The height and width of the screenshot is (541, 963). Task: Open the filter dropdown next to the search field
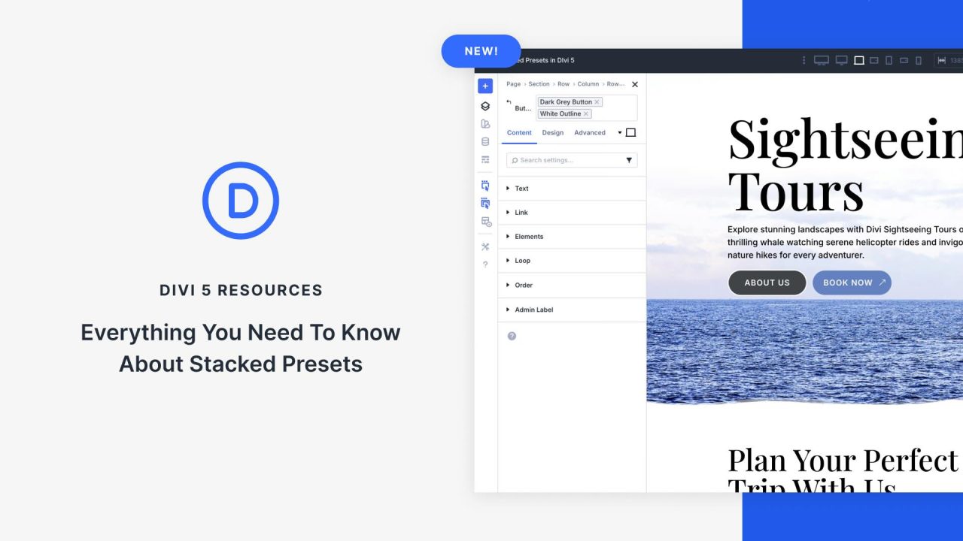630,160
